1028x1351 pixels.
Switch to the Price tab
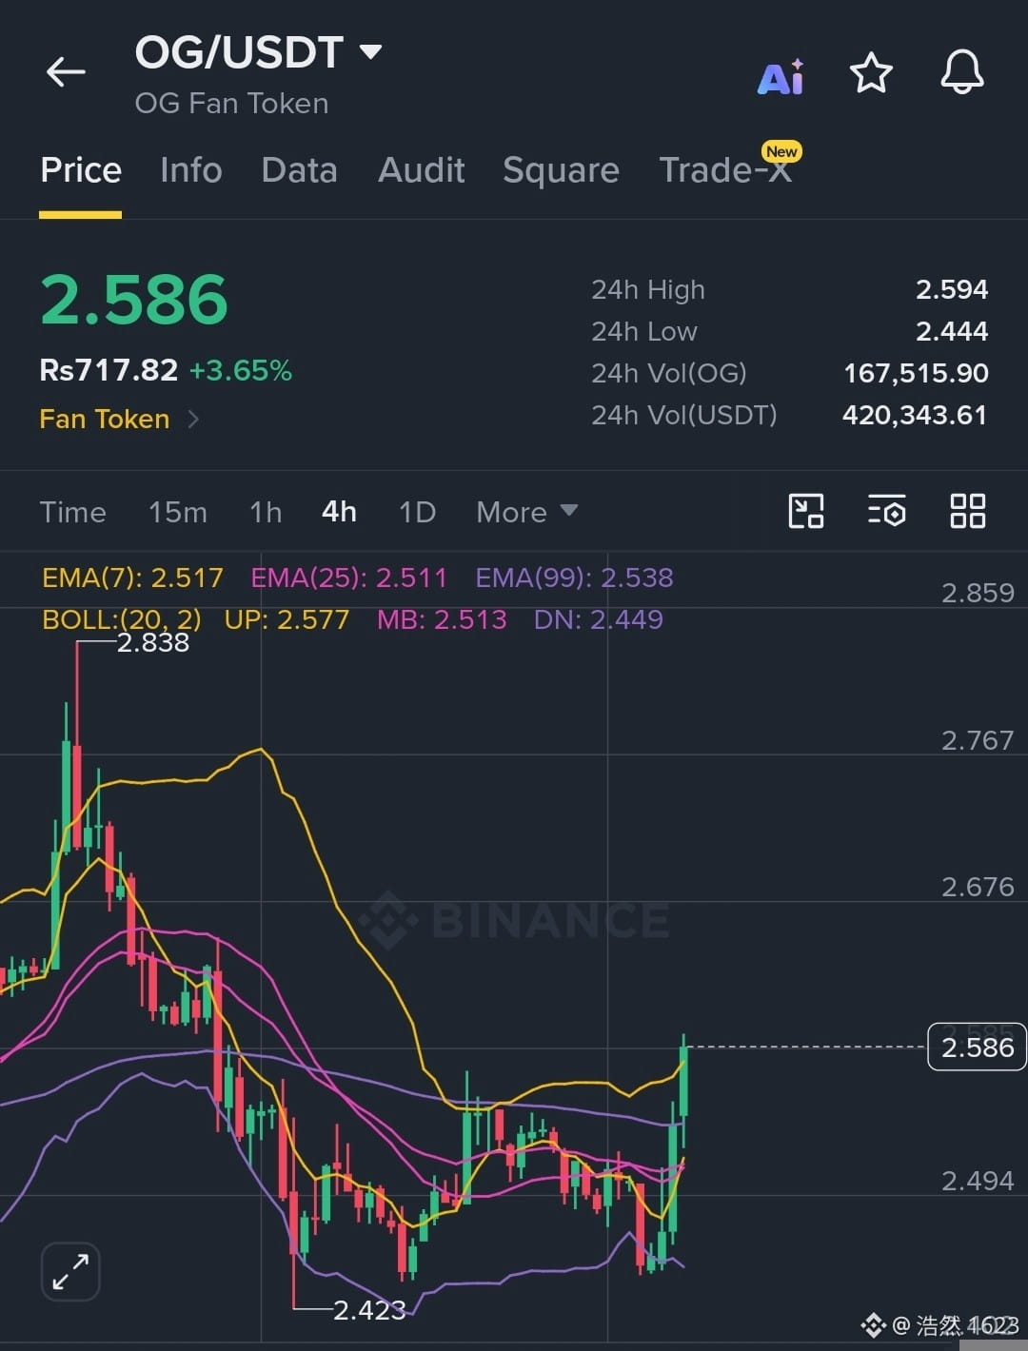81,170
